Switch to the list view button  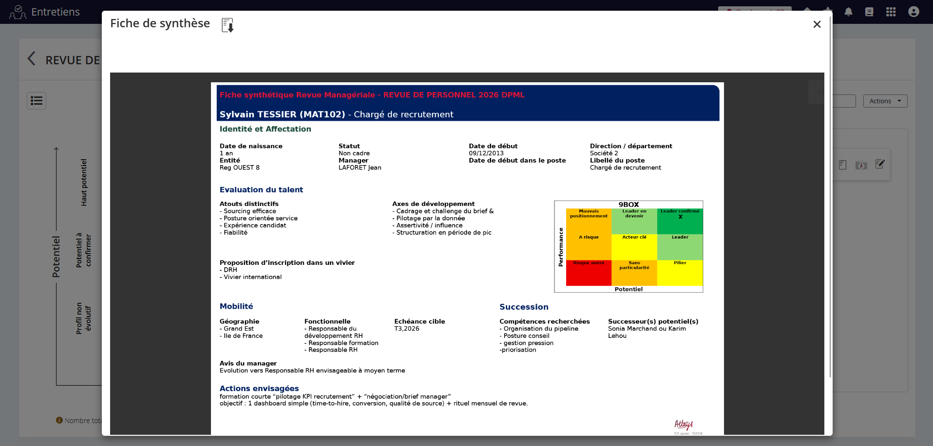coord(37,101)
